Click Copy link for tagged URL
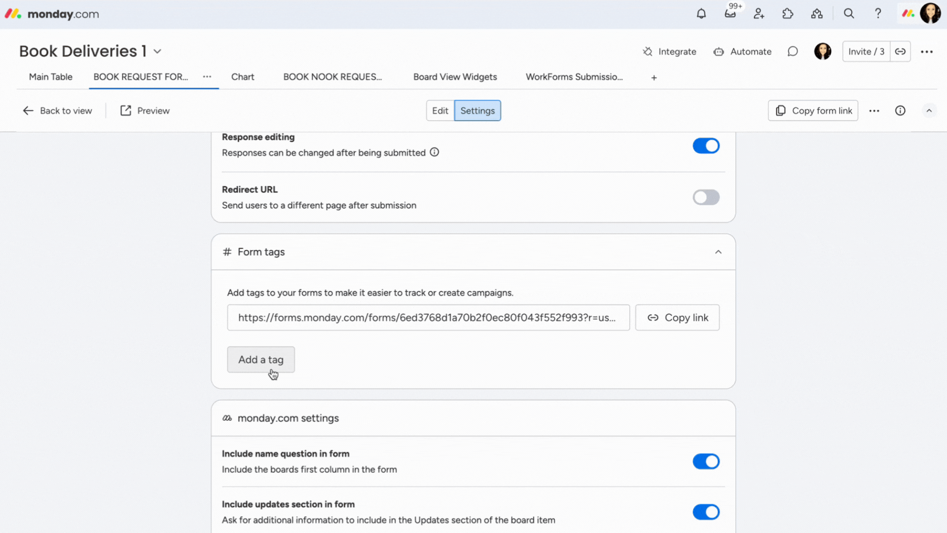Viewport: 947px width, 533px height. pyautogui.click(x=677, y=317)
